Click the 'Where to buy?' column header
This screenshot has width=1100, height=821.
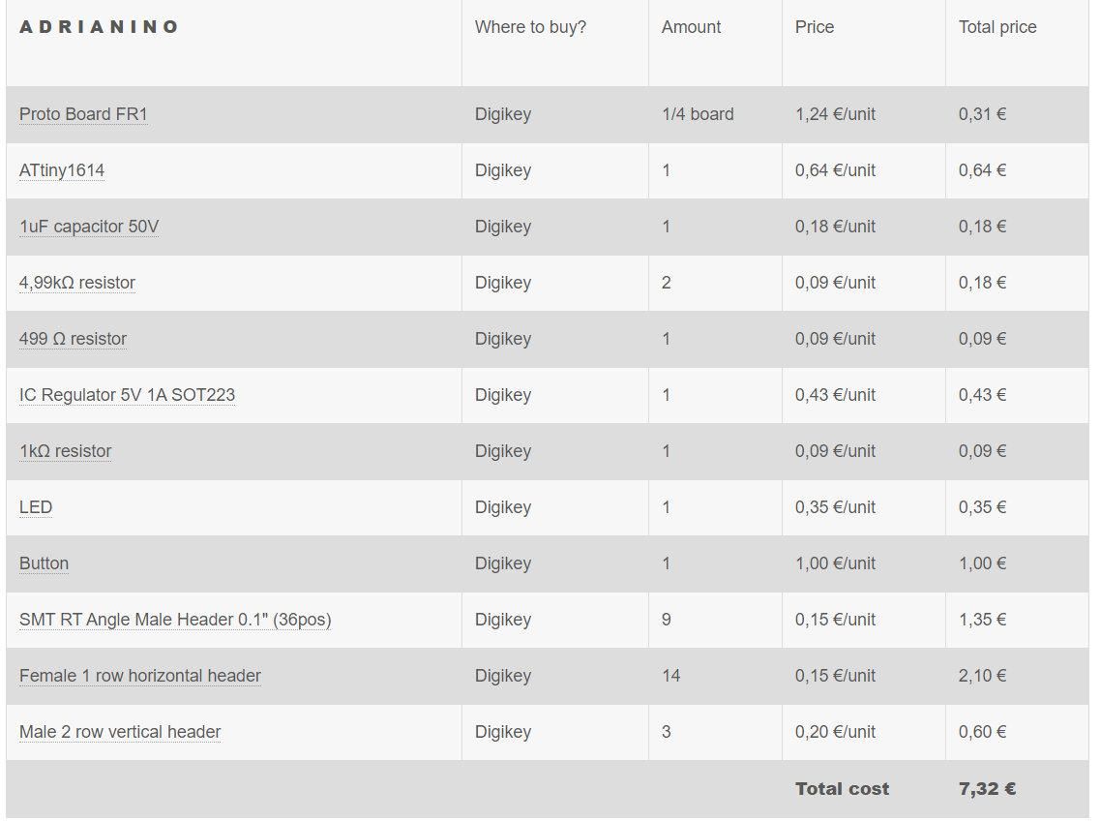tap(530, 27)
